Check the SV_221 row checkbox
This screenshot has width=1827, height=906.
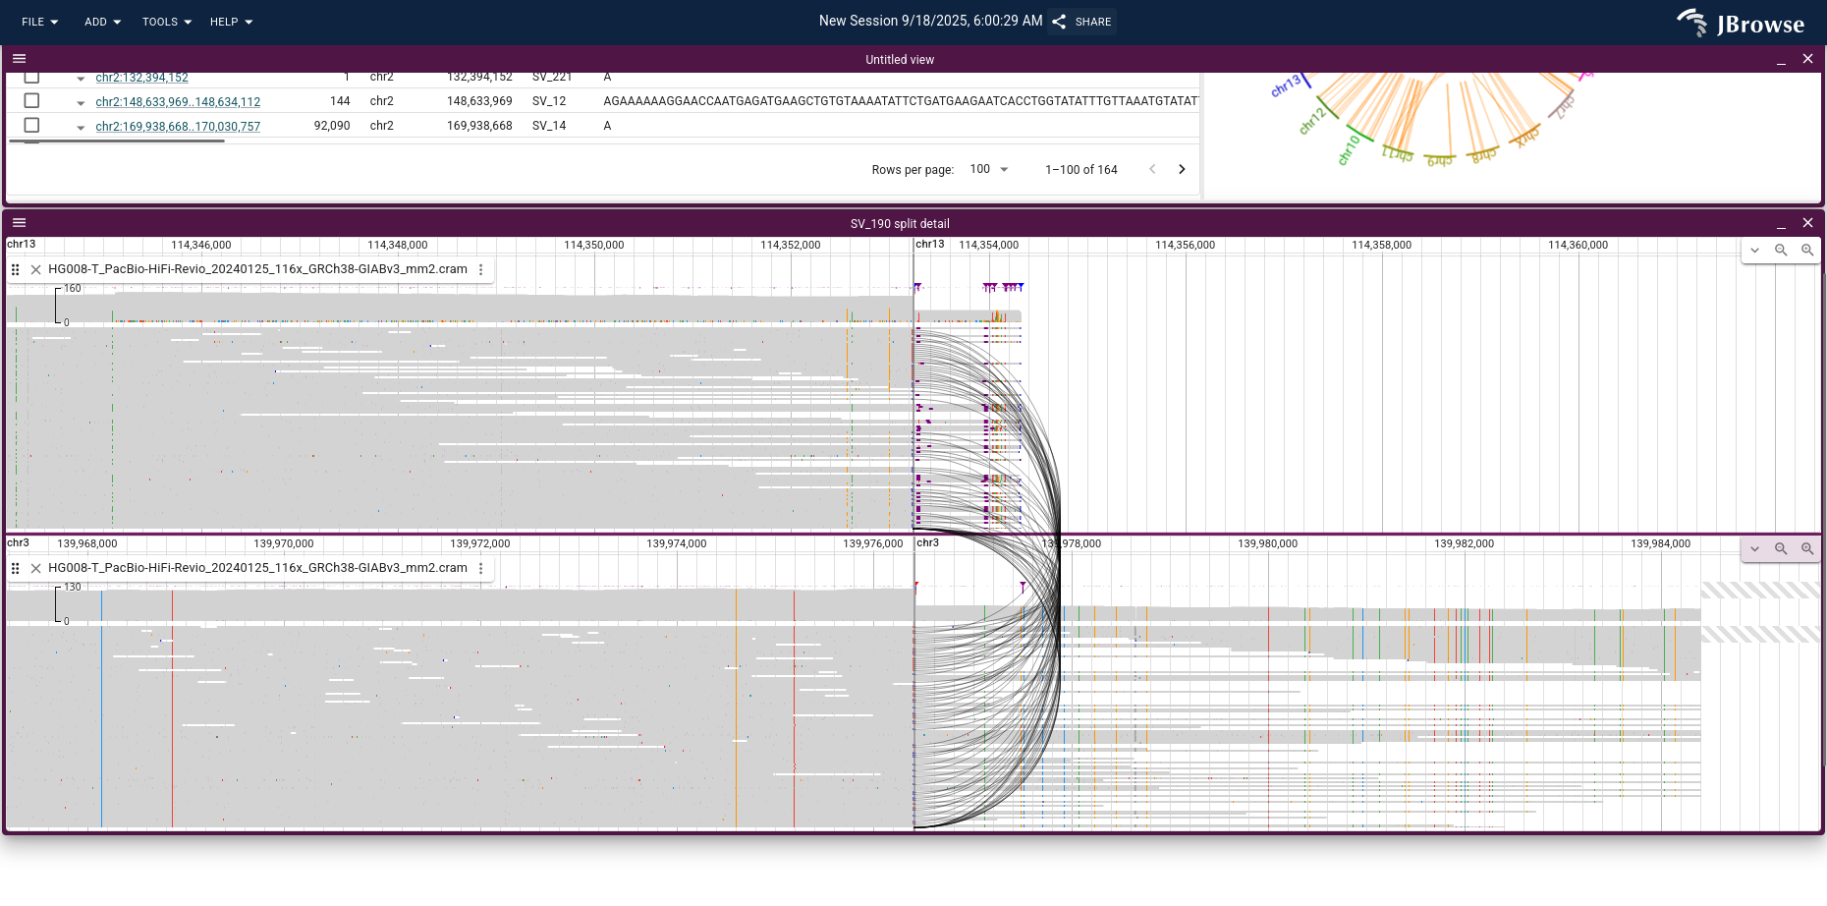[31, 77]
